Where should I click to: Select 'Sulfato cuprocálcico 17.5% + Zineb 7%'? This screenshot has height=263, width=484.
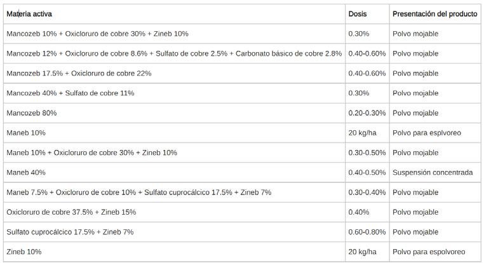click(69, 232)
